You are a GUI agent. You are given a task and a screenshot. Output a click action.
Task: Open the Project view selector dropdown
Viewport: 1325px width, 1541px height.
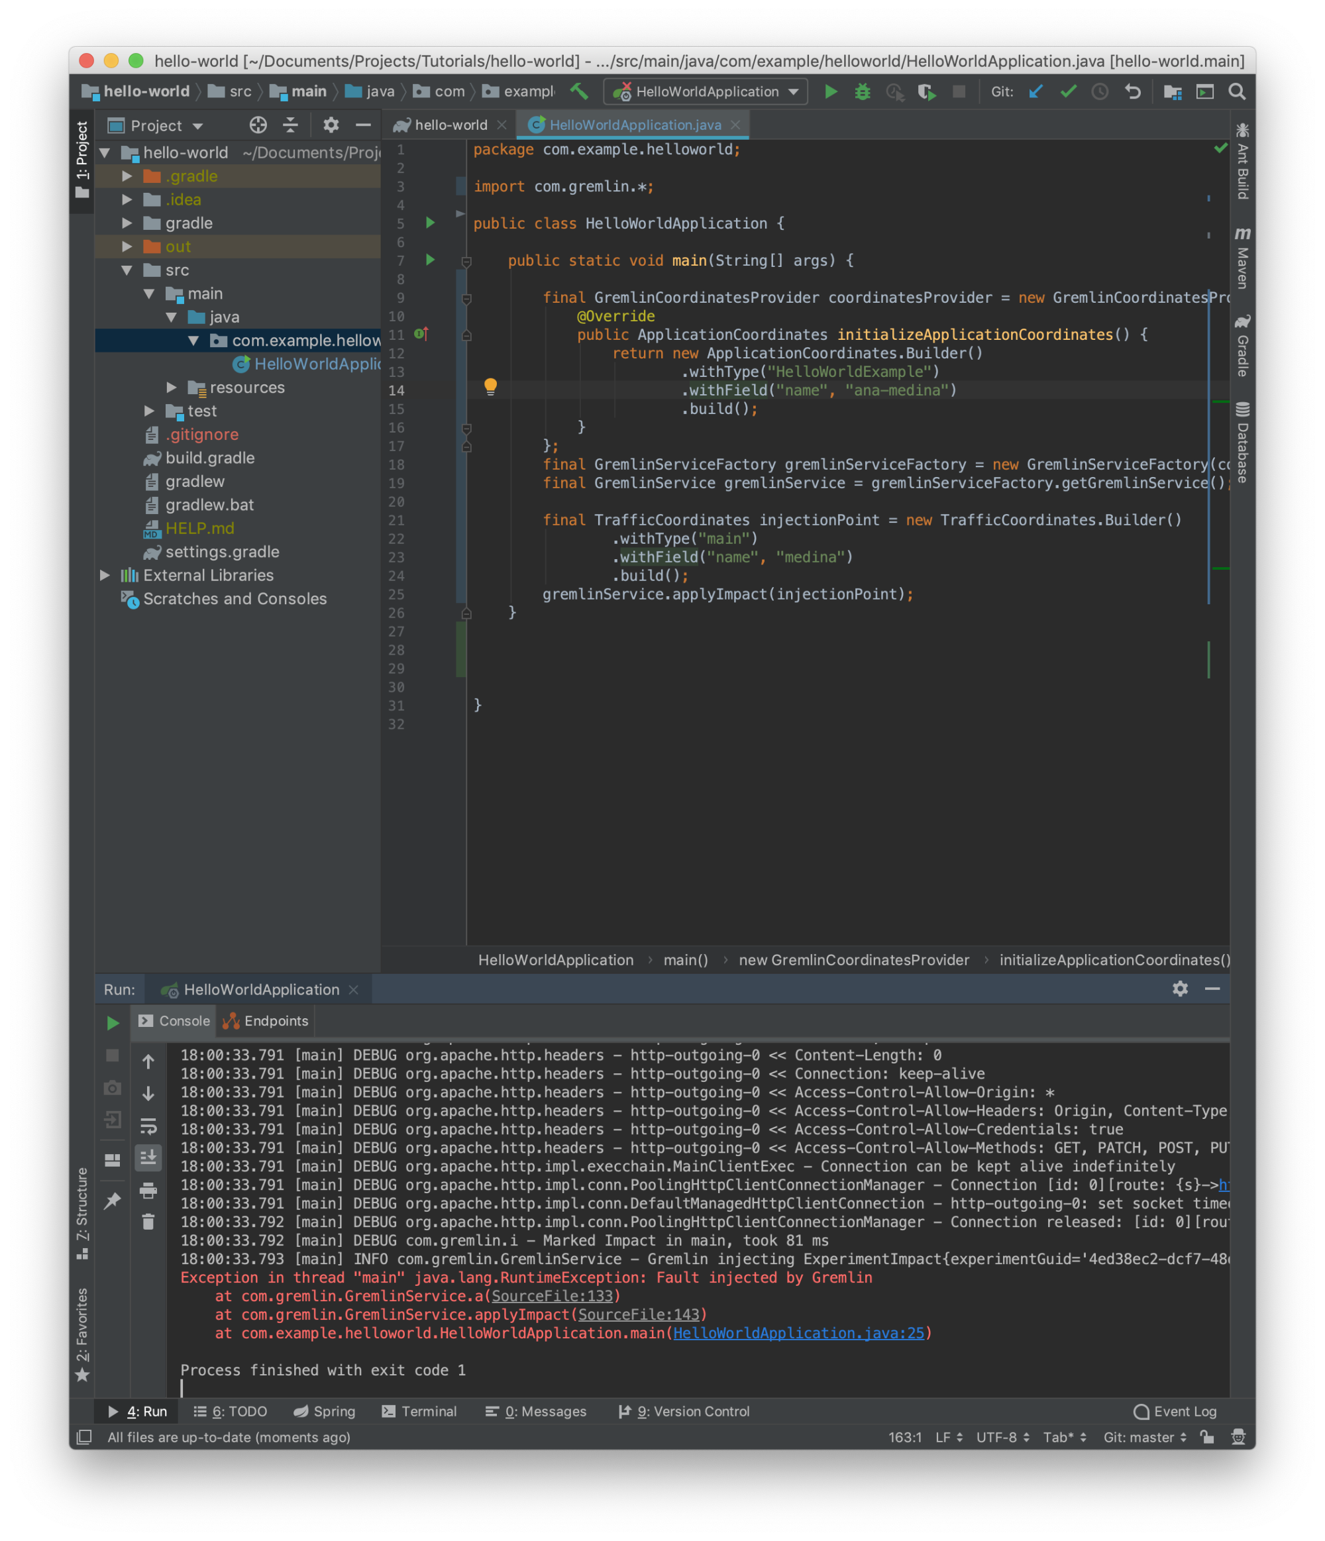tap(156, 126)
